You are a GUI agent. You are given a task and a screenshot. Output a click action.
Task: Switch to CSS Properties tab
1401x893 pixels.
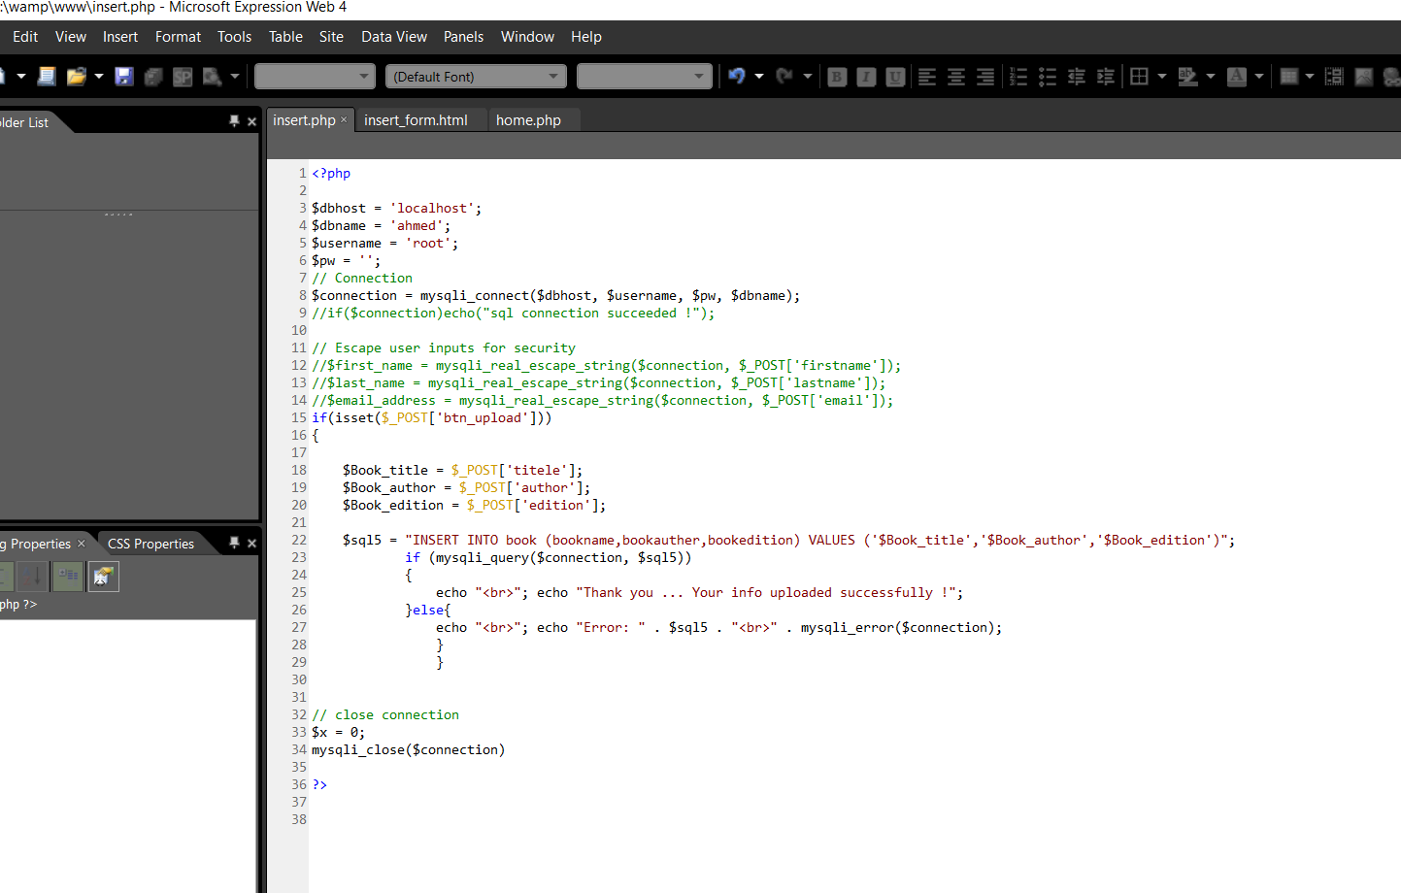click(x=150, y=544)
